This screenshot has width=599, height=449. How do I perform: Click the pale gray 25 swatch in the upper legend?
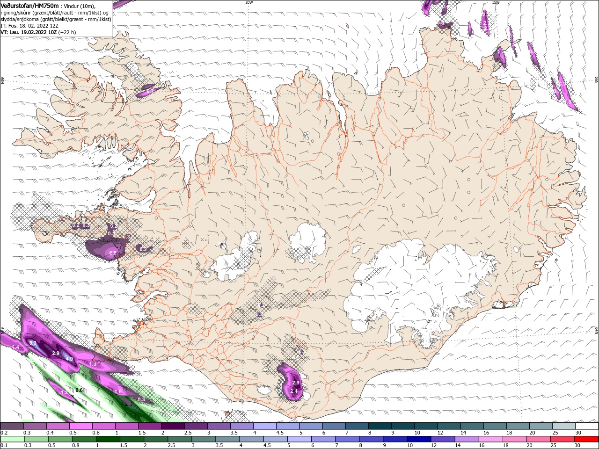564,426
